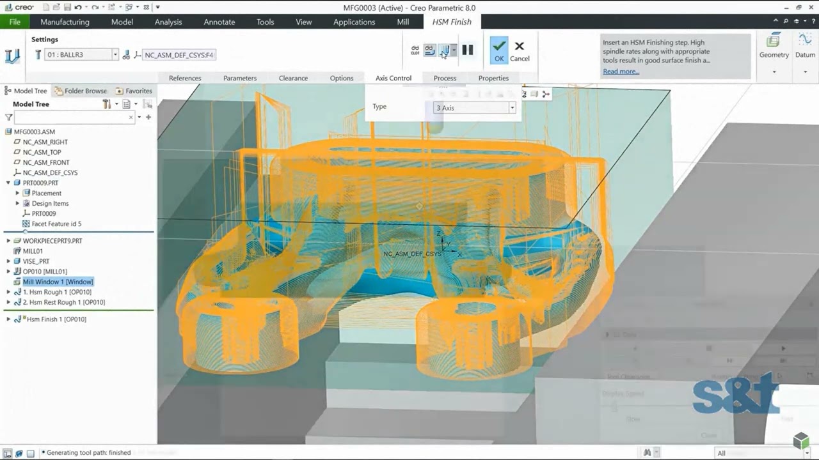
Task: Select MILL01 in the model tree
Action: tap(33, 251)
